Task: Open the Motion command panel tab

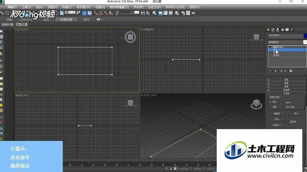Action: point(283,30)
